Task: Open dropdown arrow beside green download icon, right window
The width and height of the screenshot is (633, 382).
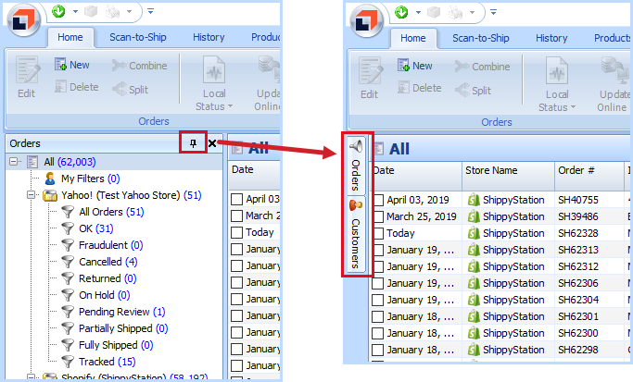Action: click(x=418, y=12)
